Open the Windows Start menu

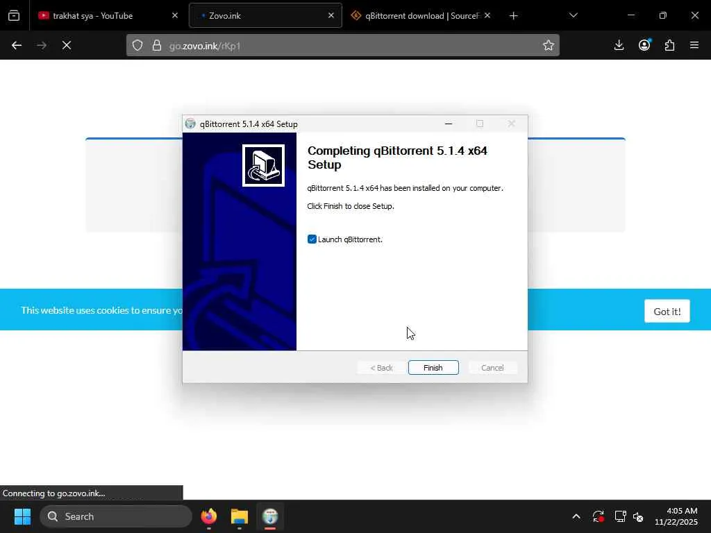click(23, 516)
